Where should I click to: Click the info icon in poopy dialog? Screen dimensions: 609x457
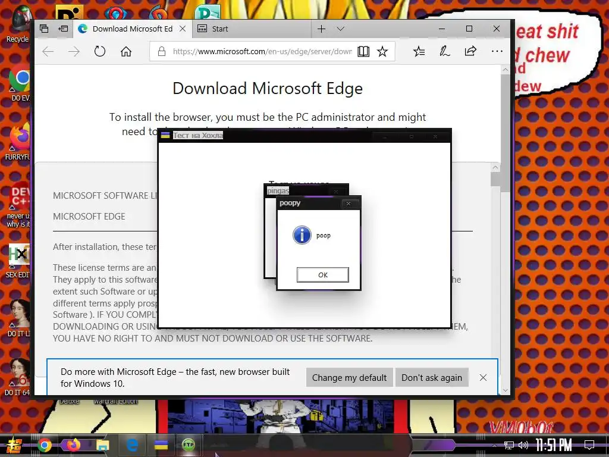click(x=302, y=235)
